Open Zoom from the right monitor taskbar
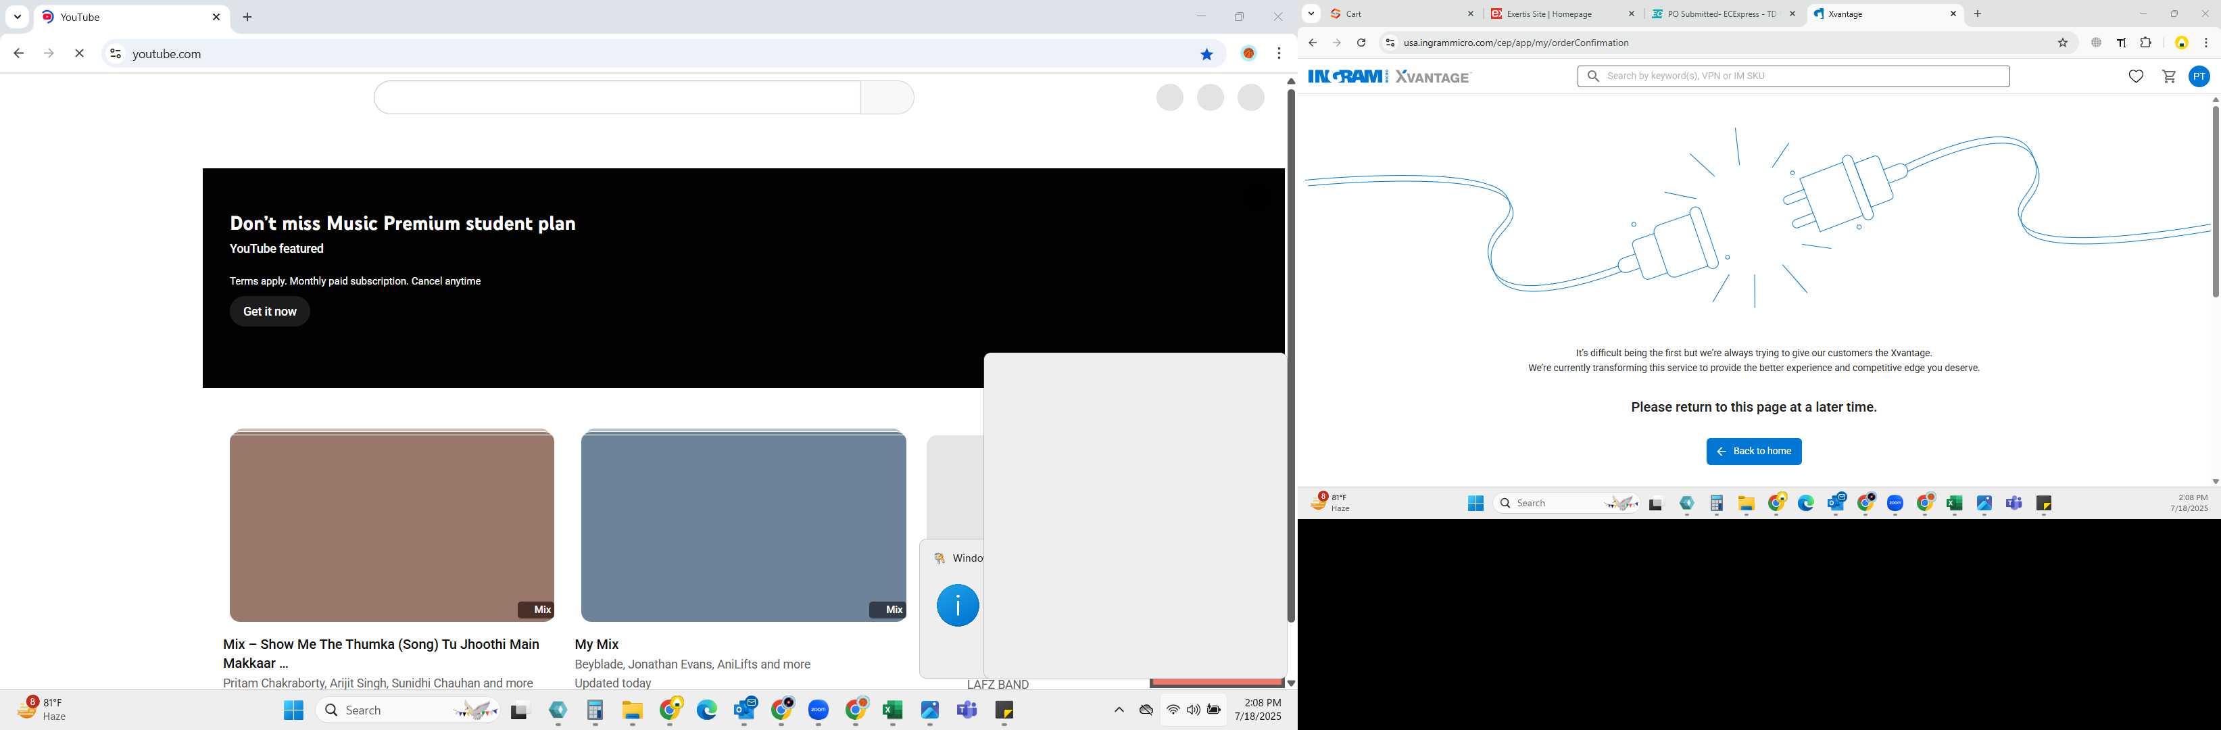This screenshot has height=730, width=2221. point(1895,504)
